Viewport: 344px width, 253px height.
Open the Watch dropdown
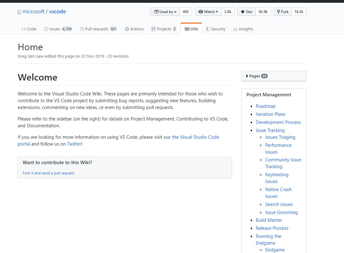[208, 12]
